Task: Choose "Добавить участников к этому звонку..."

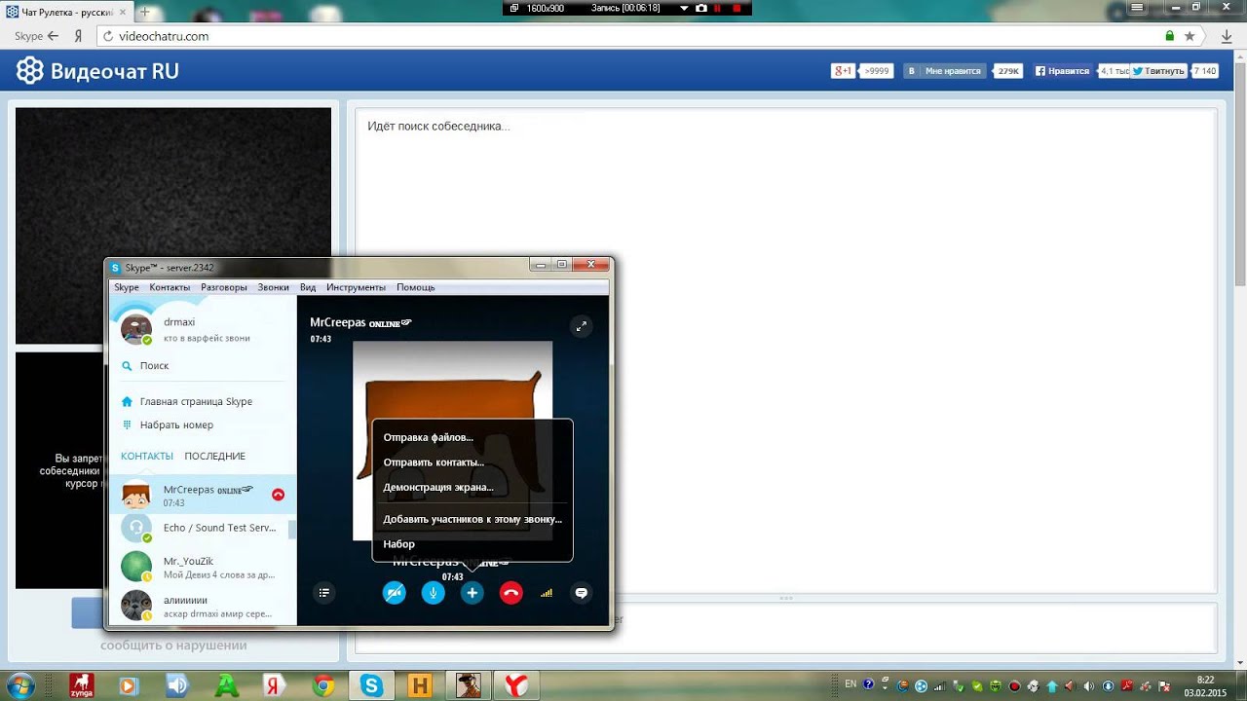Action: pyautogui.click(x=472, y=519)
